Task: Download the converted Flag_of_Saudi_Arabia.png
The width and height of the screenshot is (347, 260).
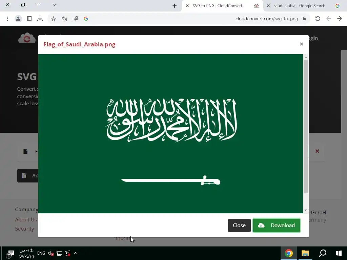Action: (x=277, y=225)
